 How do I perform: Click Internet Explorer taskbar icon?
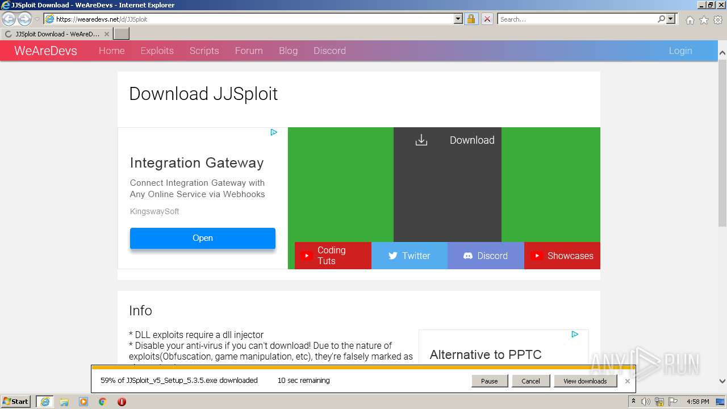(x=45, y=401)
